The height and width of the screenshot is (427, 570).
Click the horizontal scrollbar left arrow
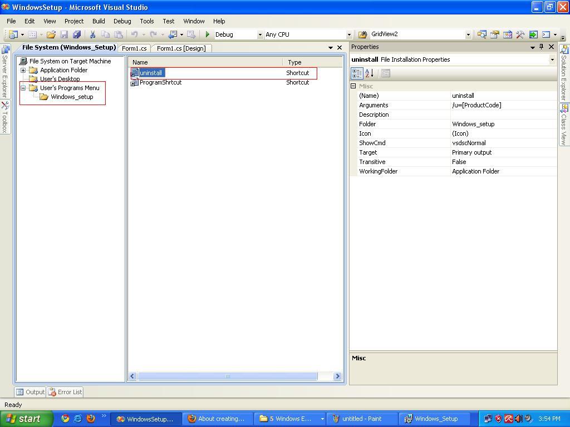132,376
